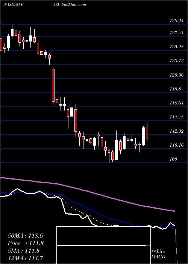Click the NASDAQ P title text
The width and height of the screenshot is (188, 264).
pyautogui.click(x=14, y=4)
